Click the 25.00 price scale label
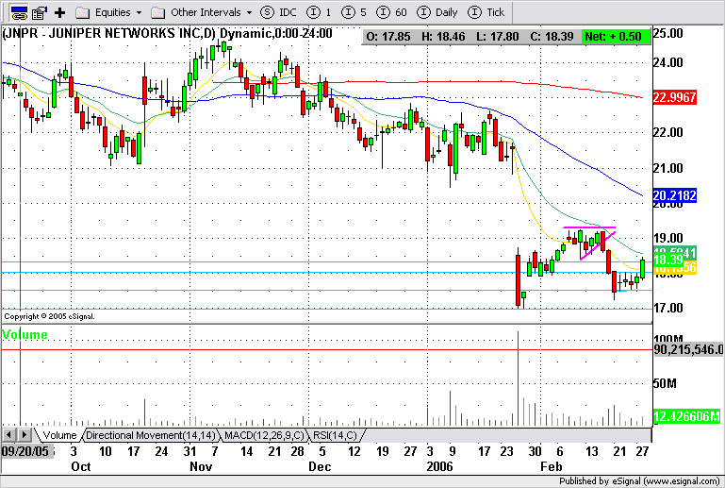Viewport: 725px width, 488px height. (x=668, y=33)
